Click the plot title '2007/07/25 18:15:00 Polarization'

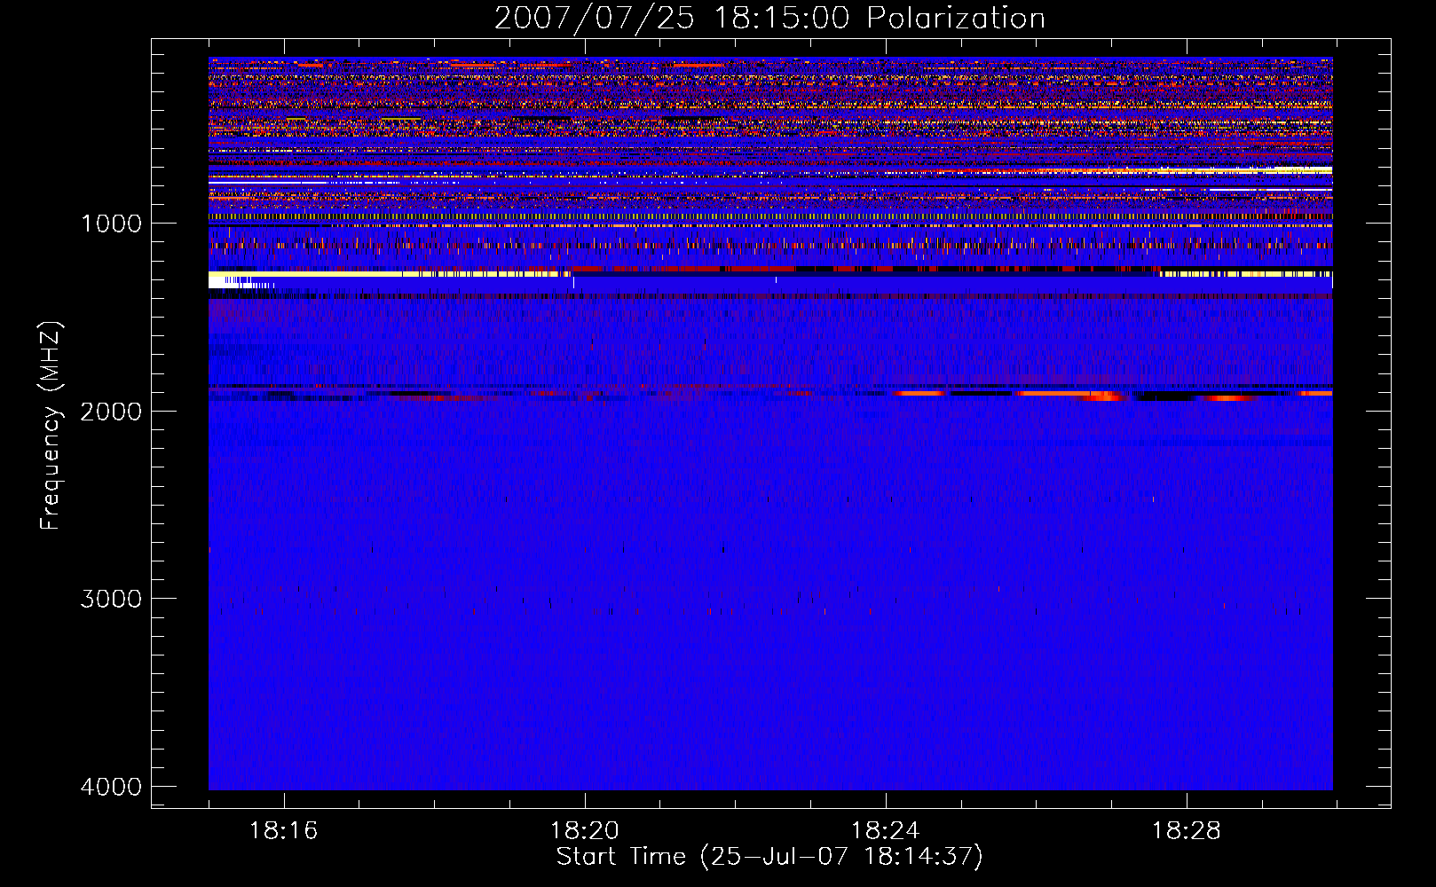click(x=769, y=19)
